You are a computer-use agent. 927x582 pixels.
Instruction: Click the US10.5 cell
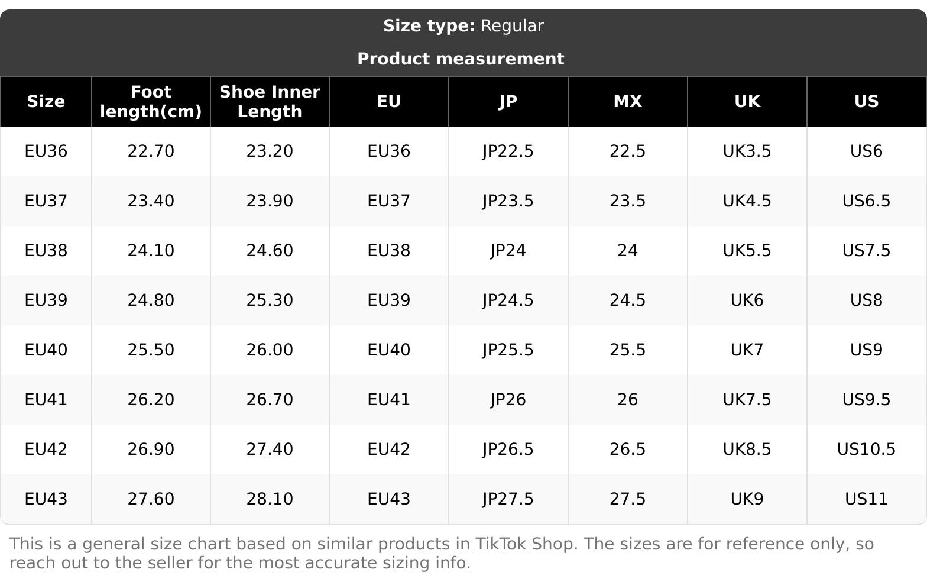click(866, 450)
